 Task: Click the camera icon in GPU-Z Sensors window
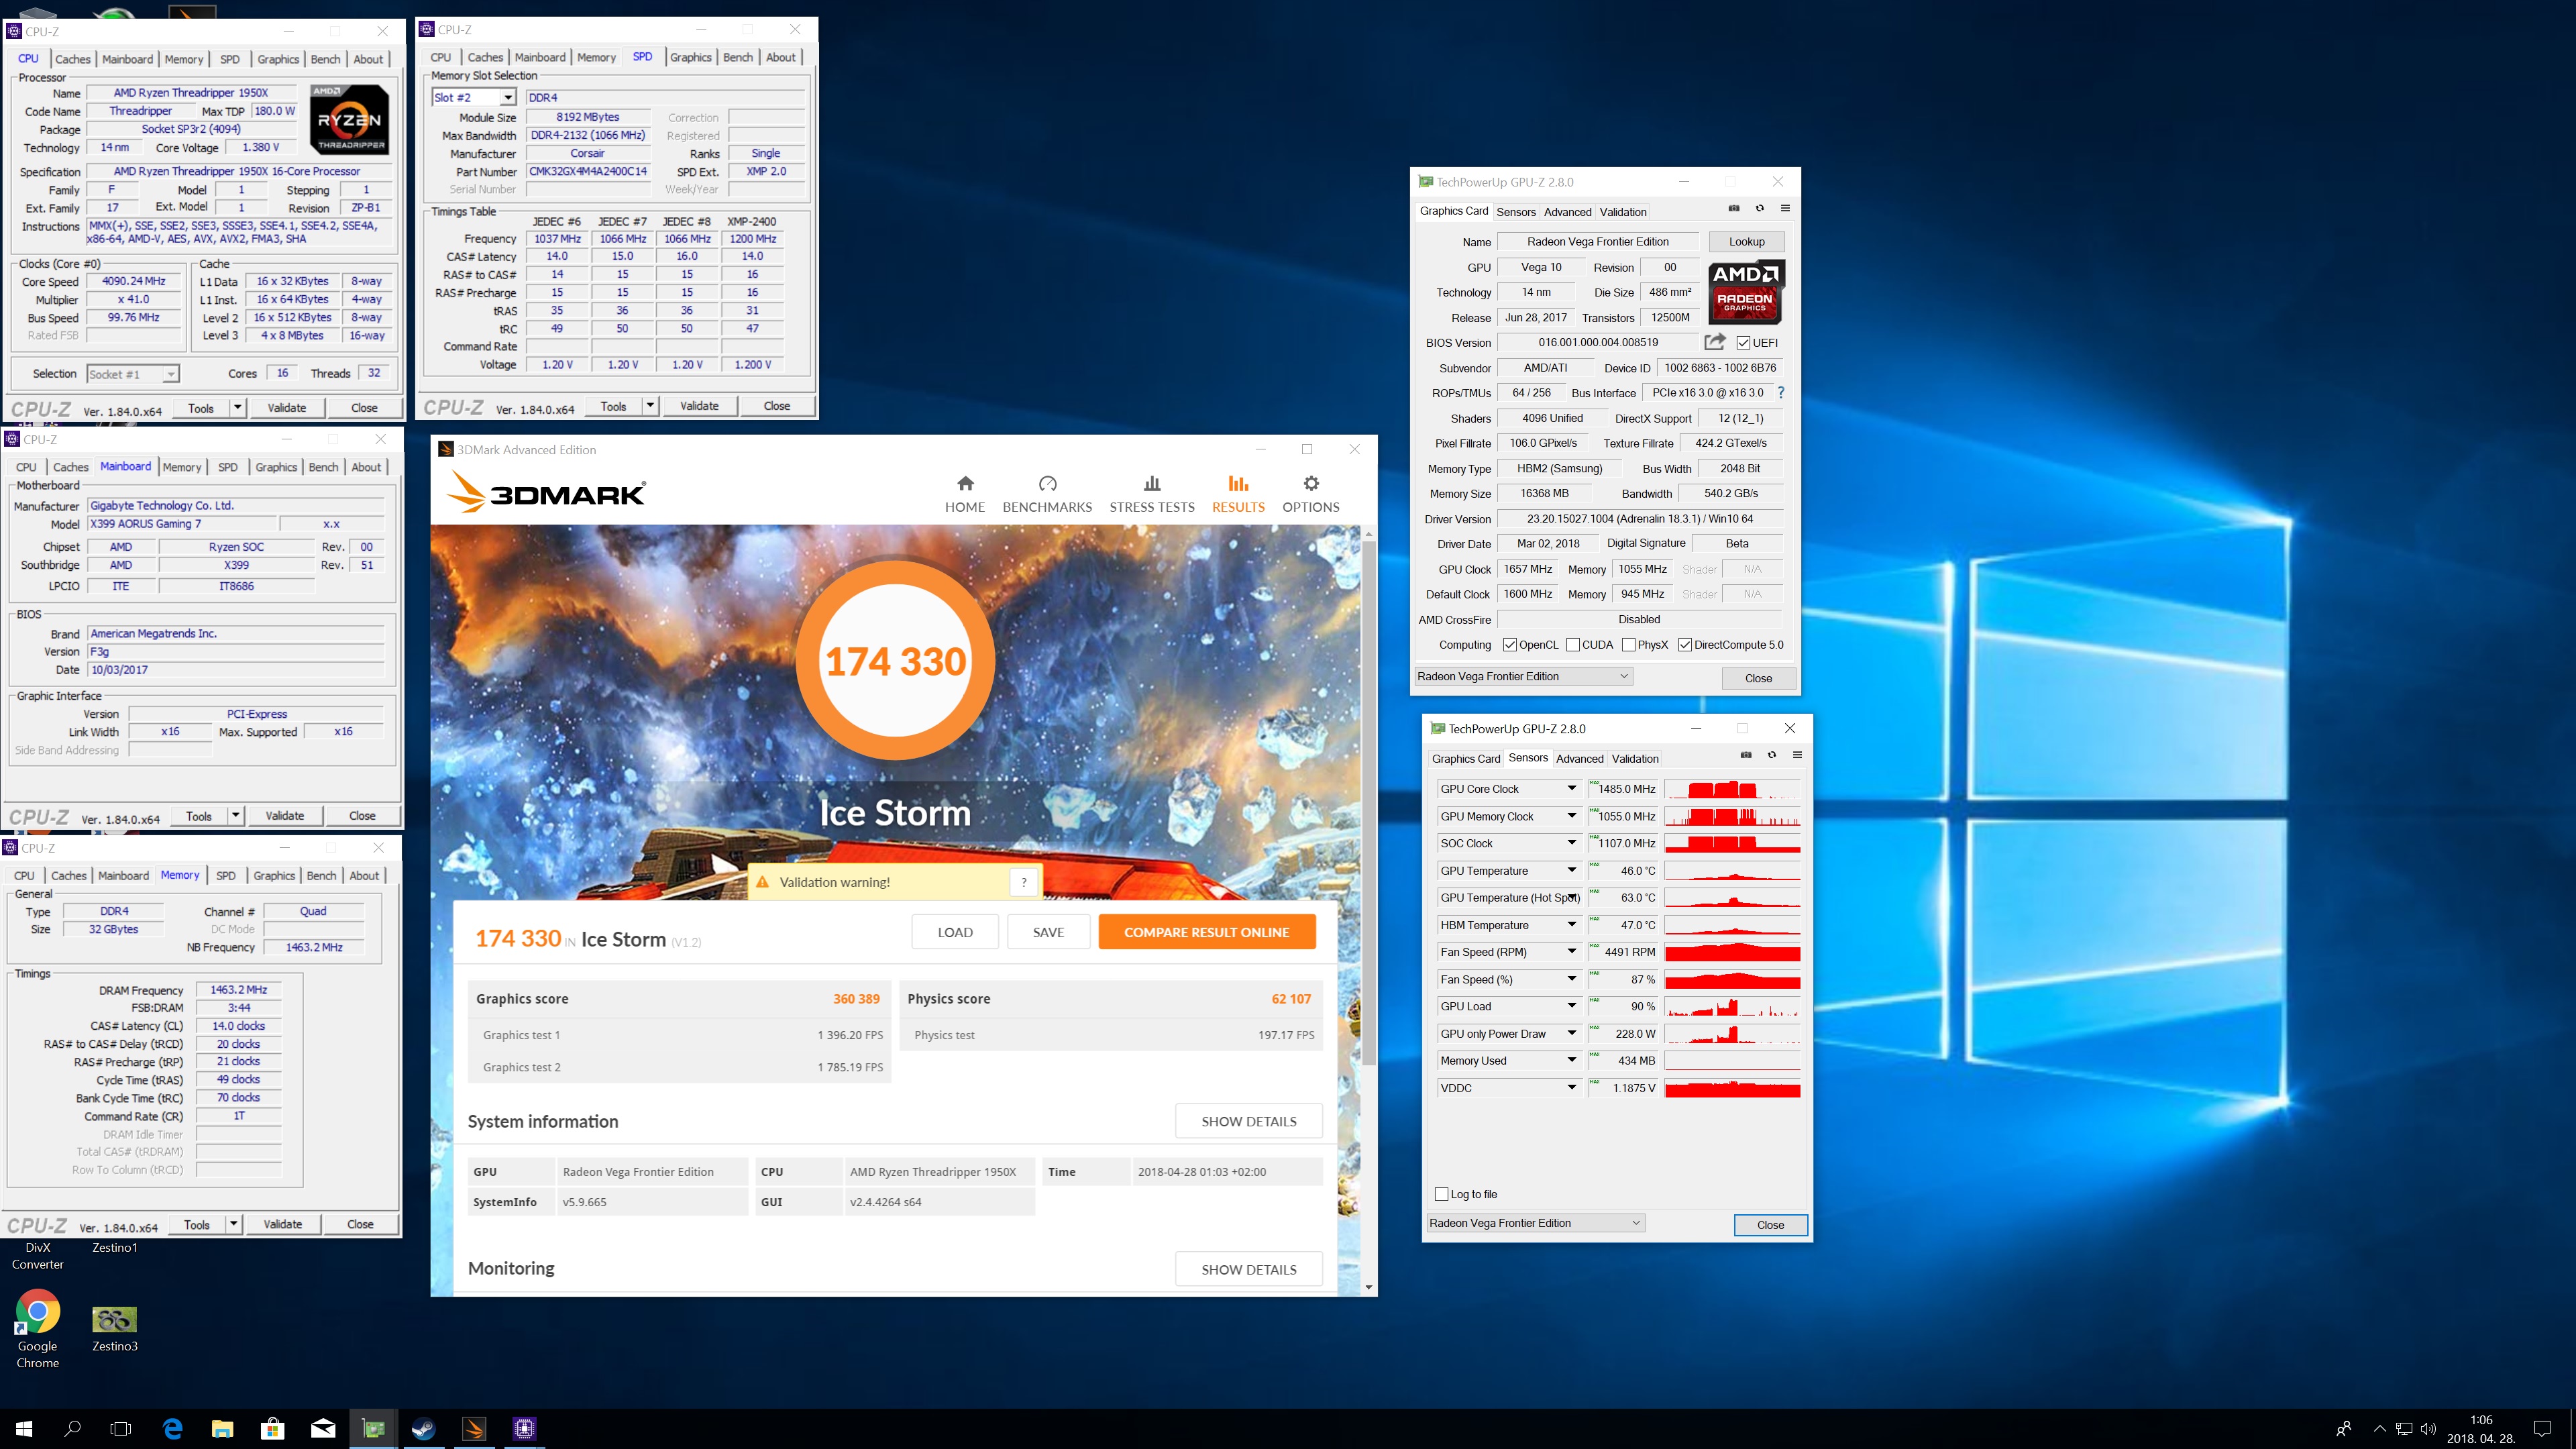(1746, 756)
